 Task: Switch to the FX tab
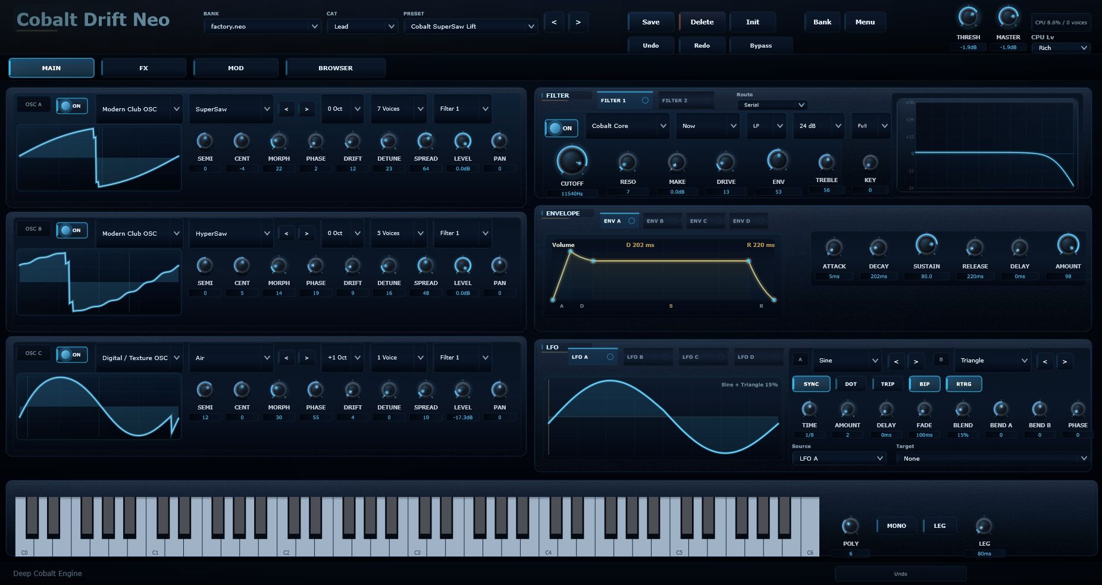[143, 68]
